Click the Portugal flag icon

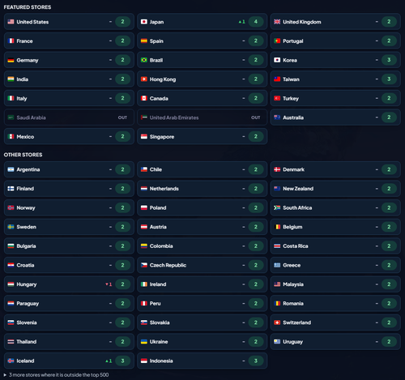277,41
